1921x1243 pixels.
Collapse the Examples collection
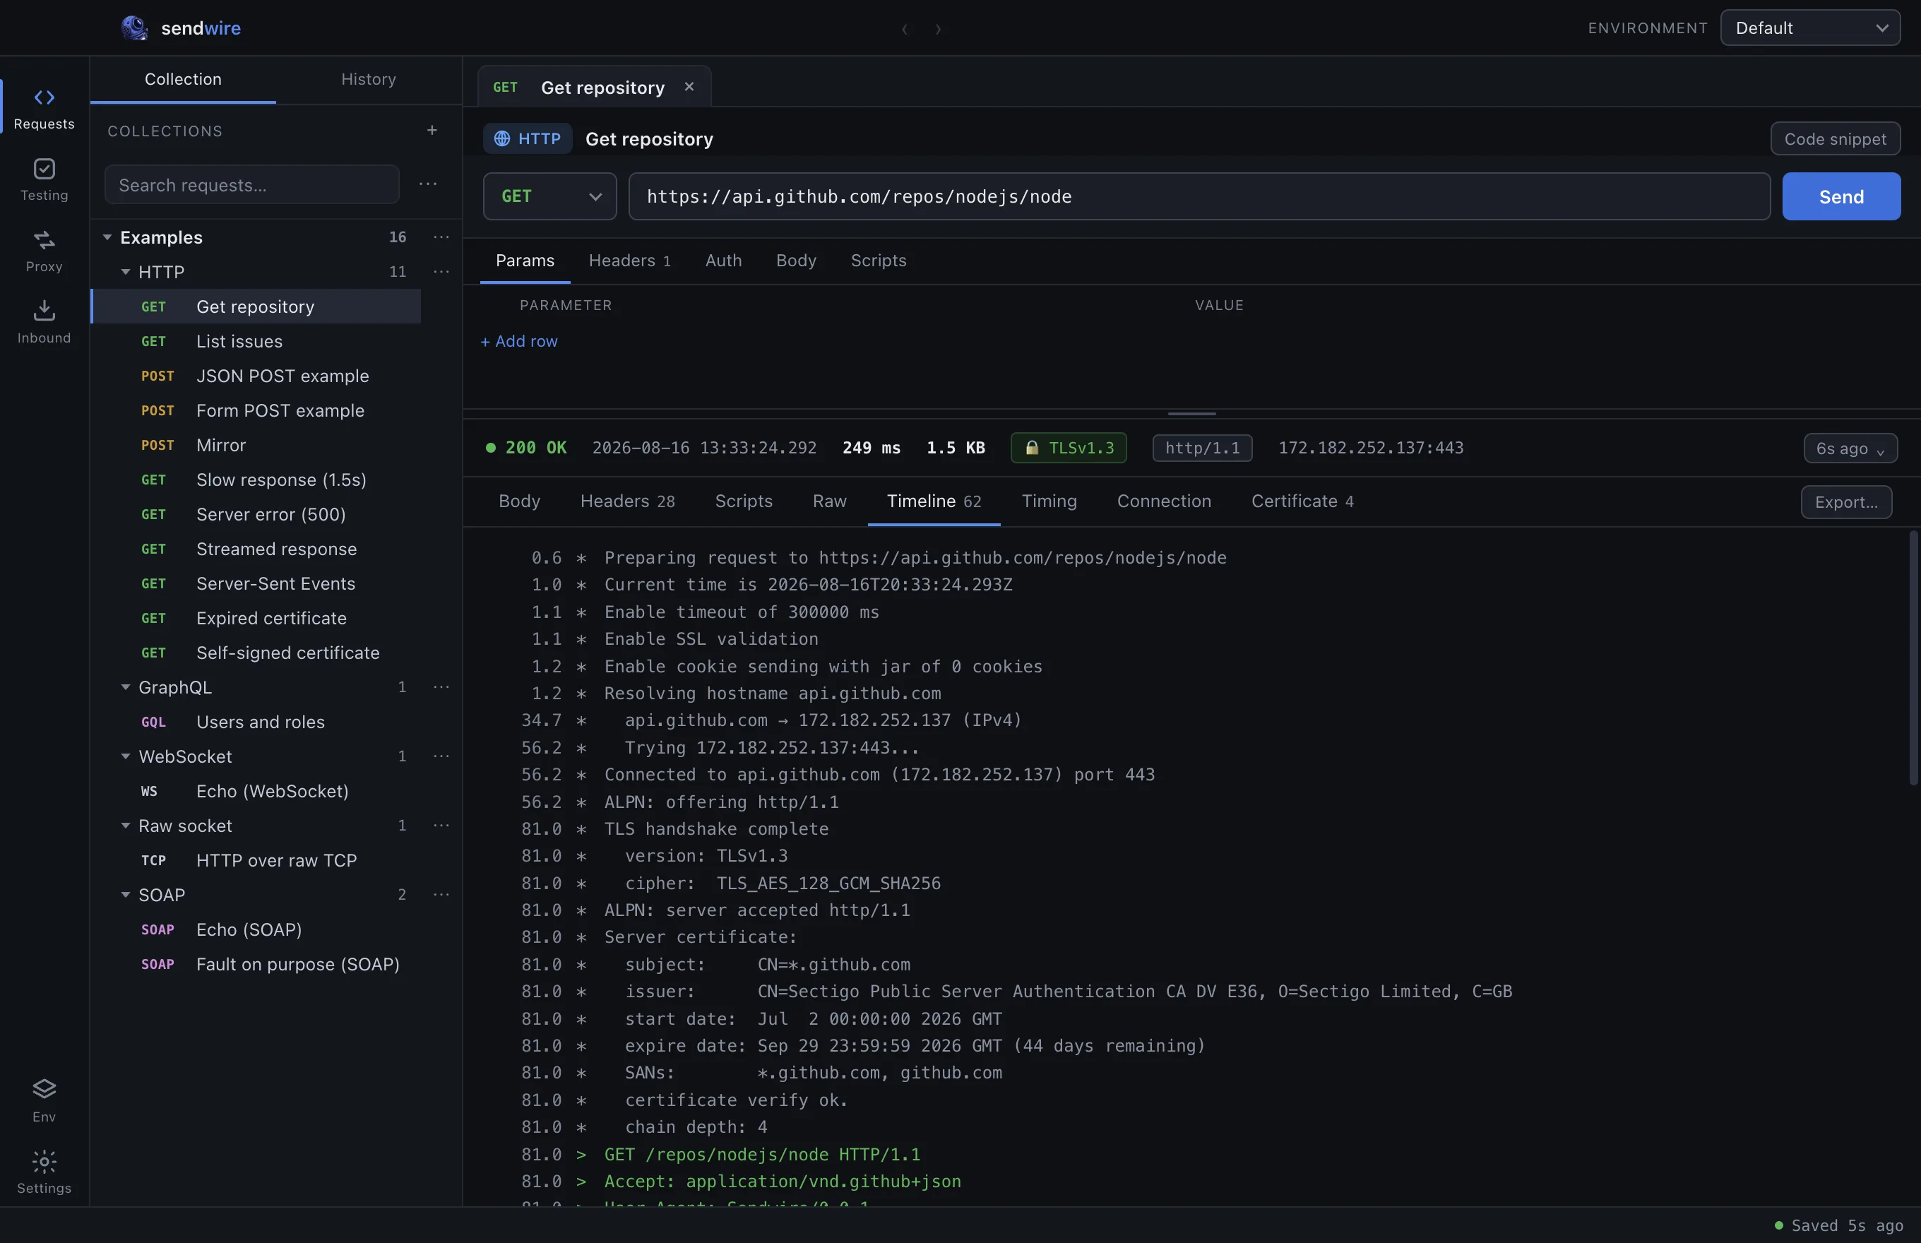[107, 237]
